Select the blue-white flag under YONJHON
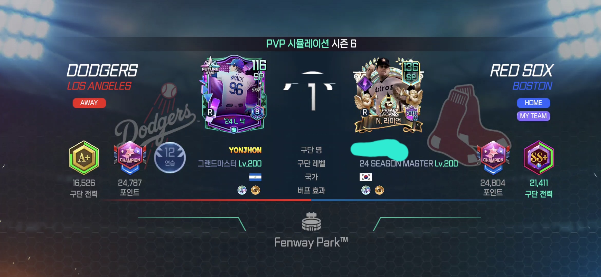Viewport: 601px width, 277px height. pyautogui.click(x=255, y=177)
